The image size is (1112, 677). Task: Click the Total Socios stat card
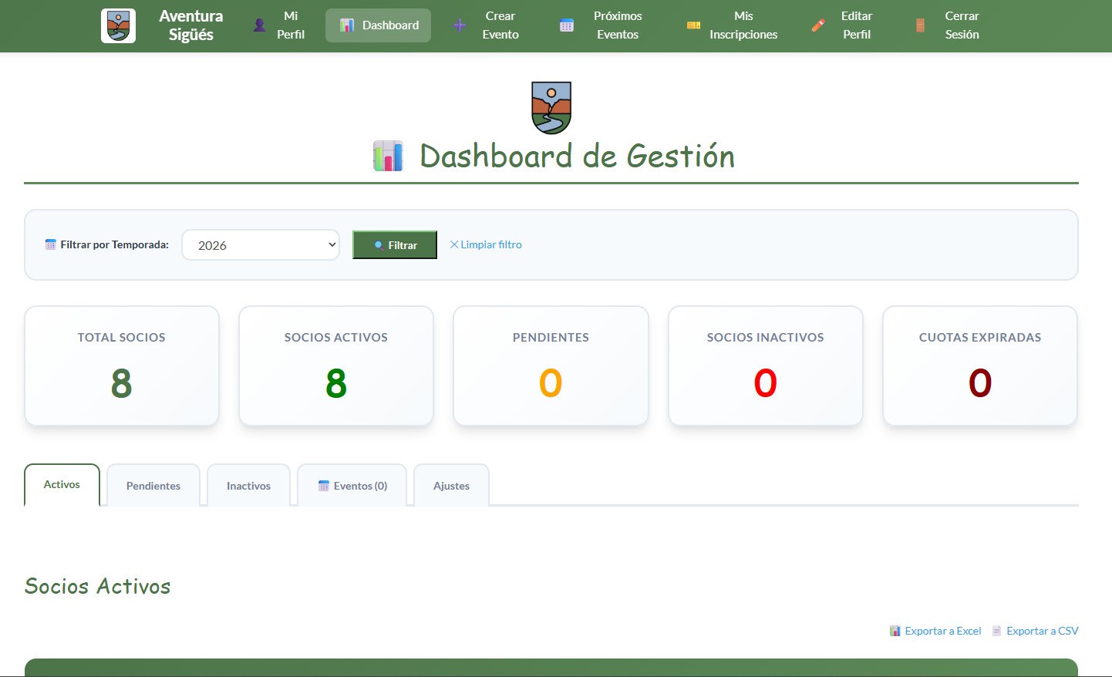122,366
